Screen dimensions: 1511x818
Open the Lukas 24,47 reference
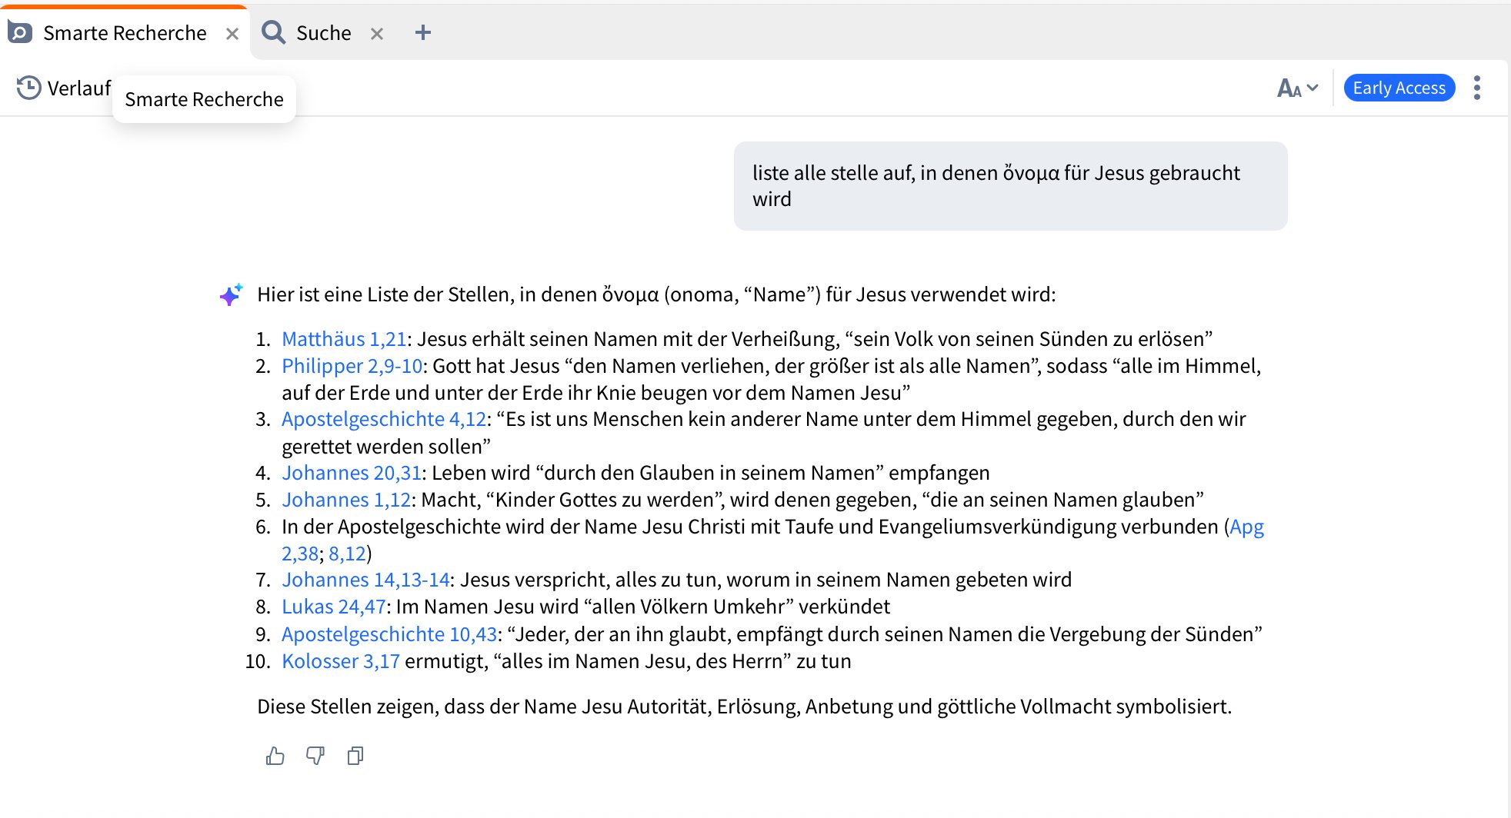(x=334, y=607)
